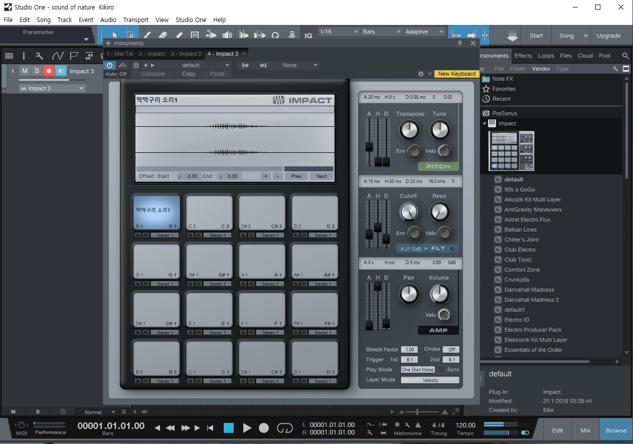Open the filter type A LP 12dB dropdown
Image resolution: width=633 pixels, height=444 pixels.
pos(414,249)
